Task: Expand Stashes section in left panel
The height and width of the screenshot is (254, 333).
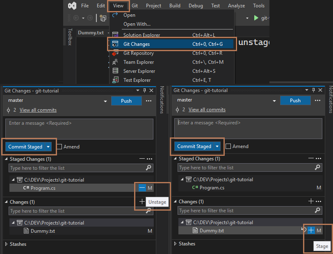Action: (x=6, y=244)
